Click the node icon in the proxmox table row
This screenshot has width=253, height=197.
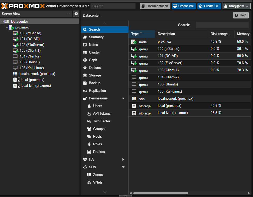(x=134, y=42)
